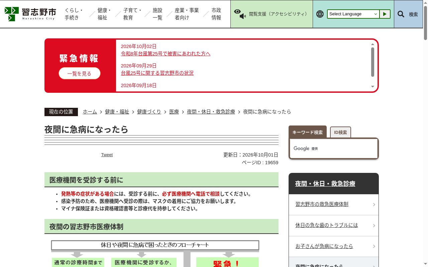The width and height of the screenshot is (428, 267).
Task: Switch to the ID検索 tab
Action: (340, 132)
